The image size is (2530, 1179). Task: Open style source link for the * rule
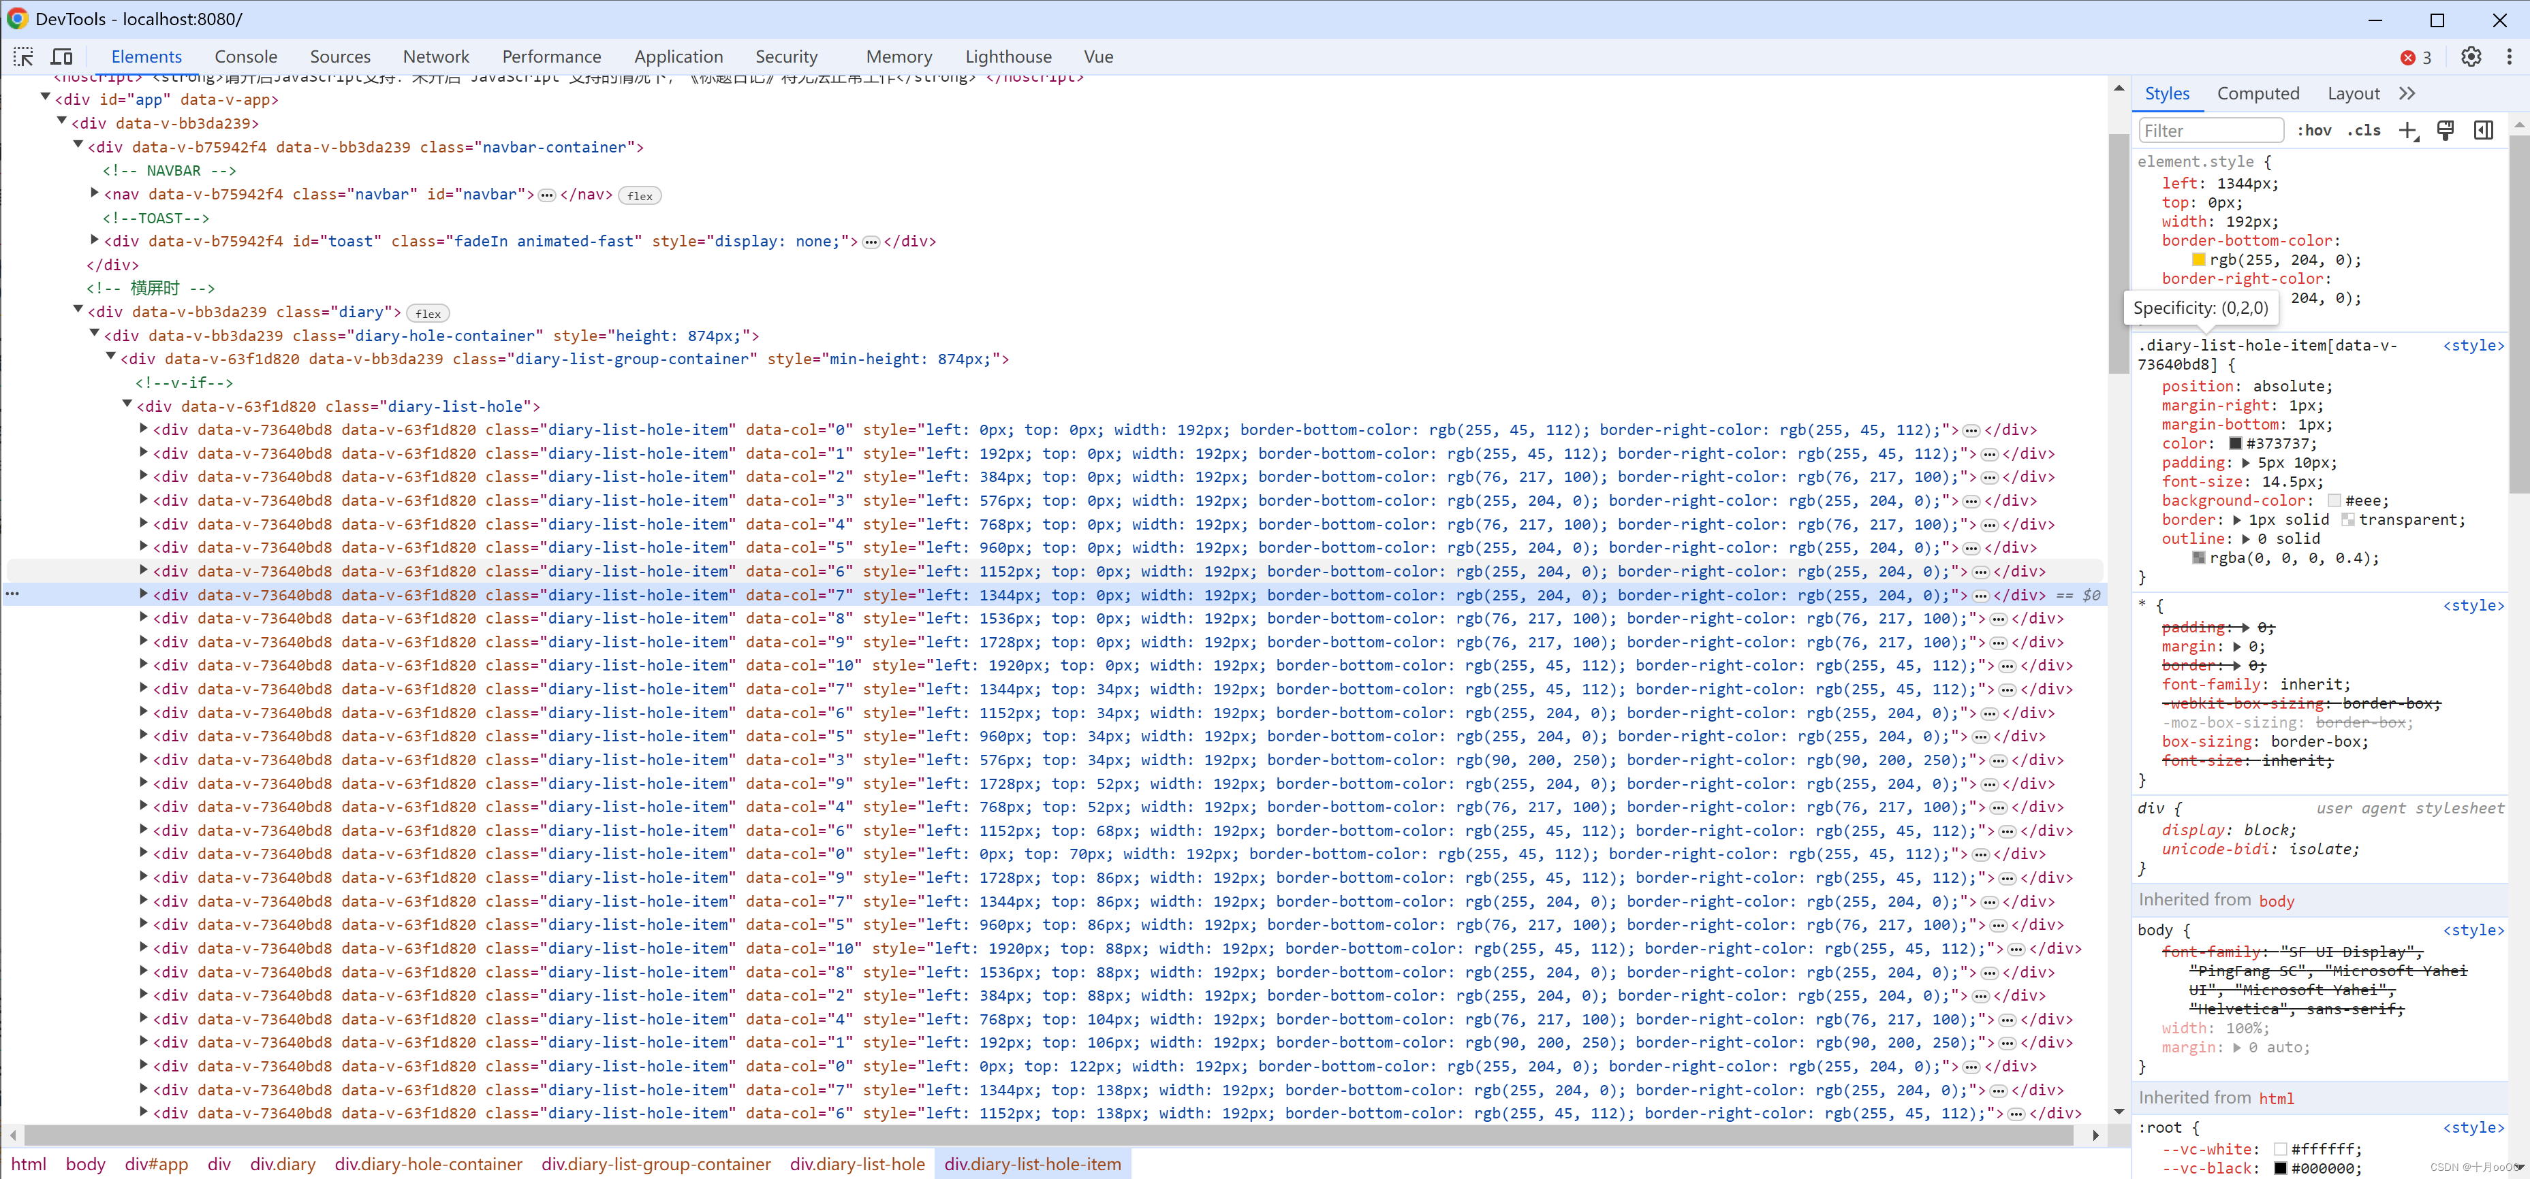coord(2473,606)
